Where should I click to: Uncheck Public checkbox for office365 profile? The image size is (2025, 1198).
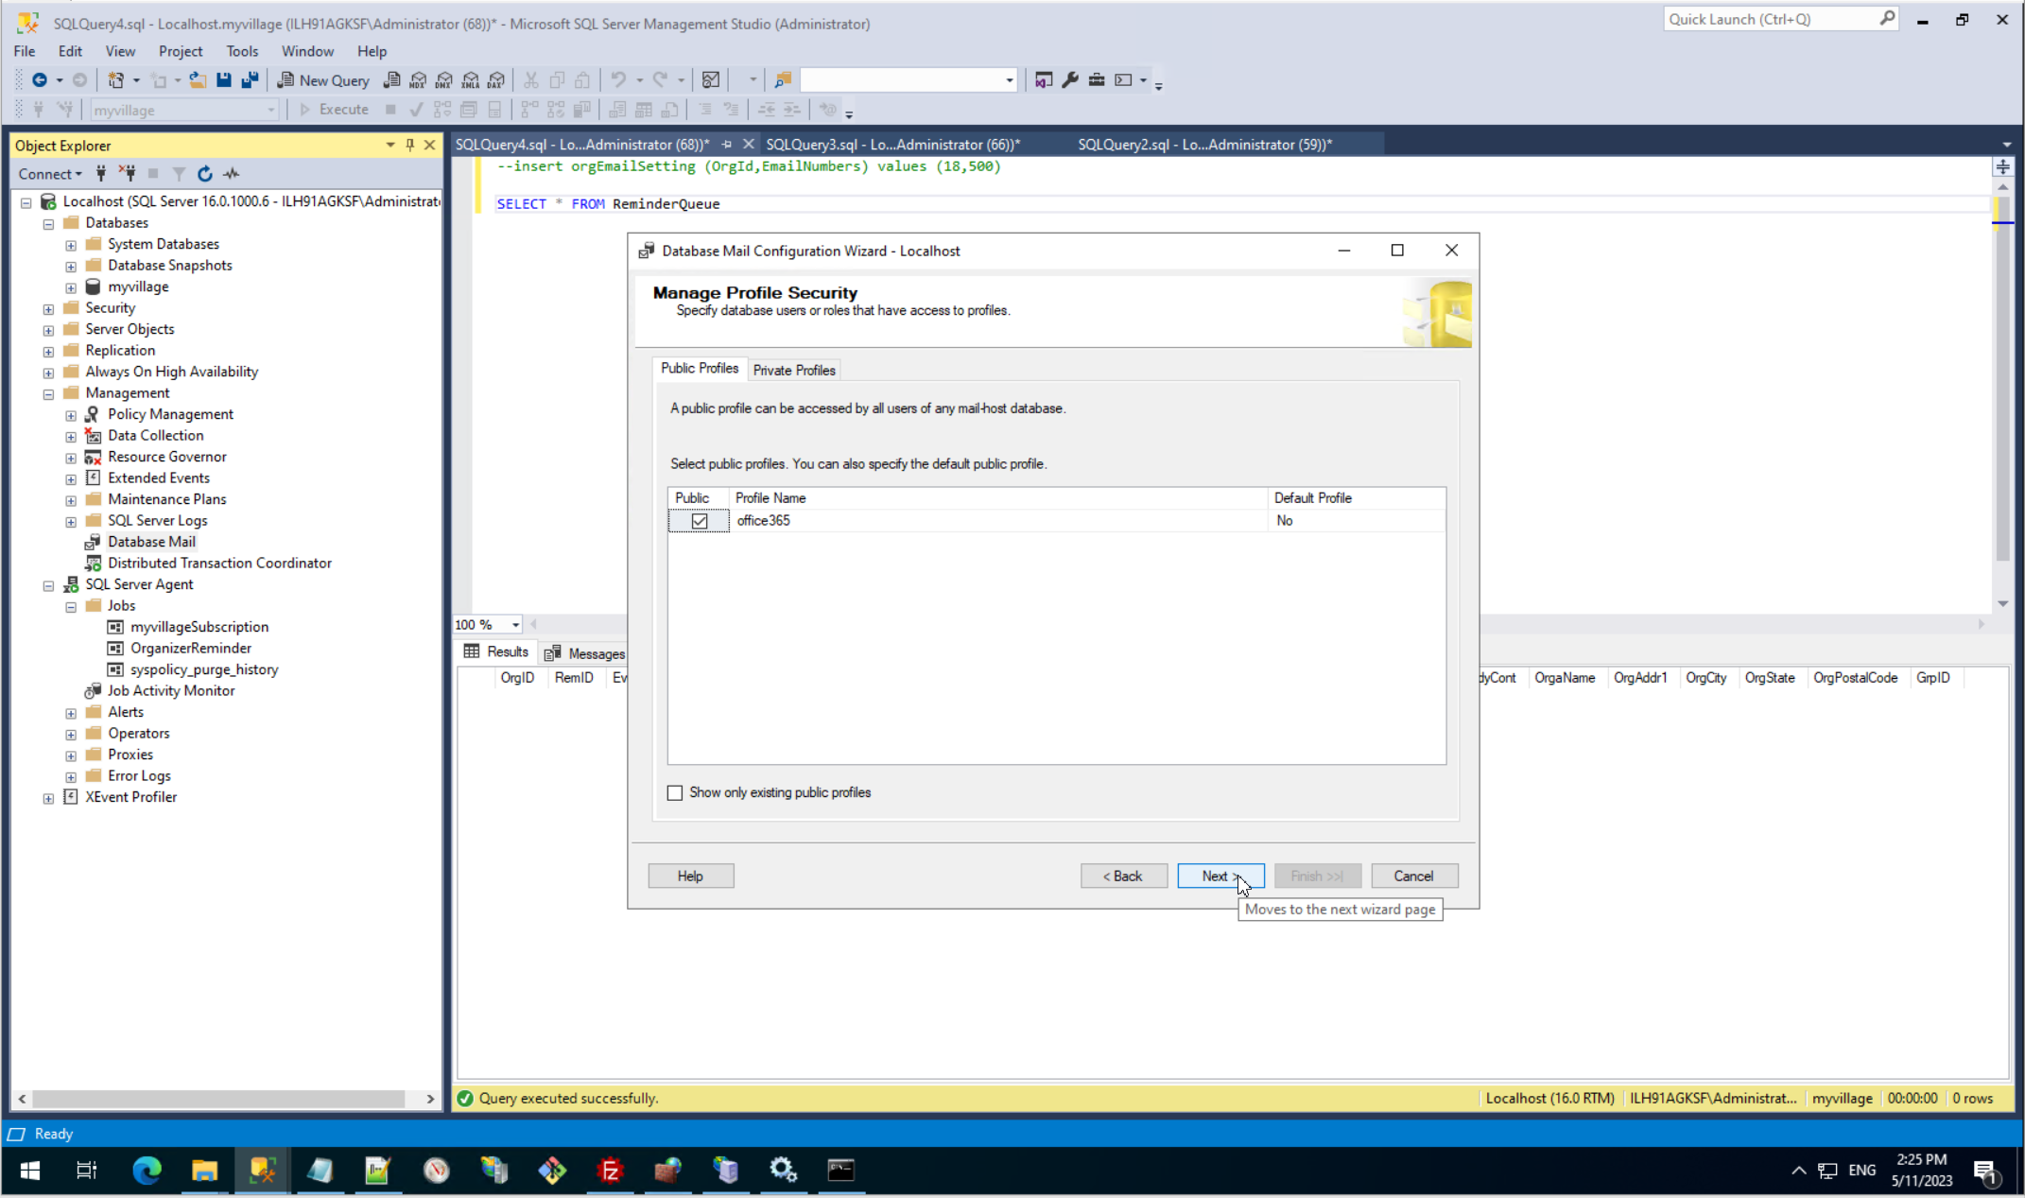click(699, 521)
